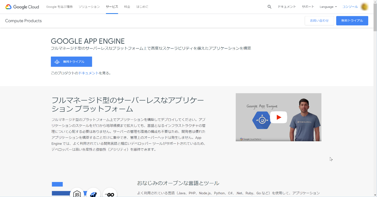Follow the inline ドキュメント link
Screen dimensions: 377x197
[88, 73]
